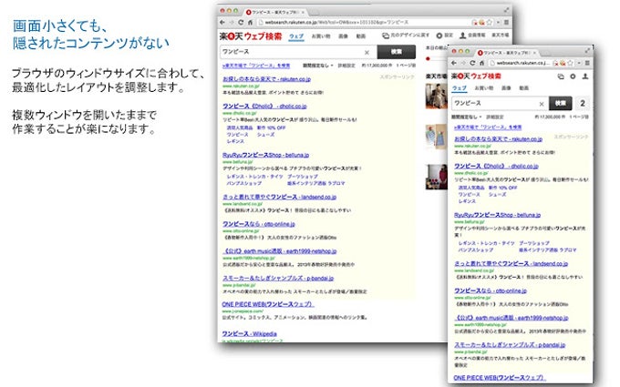Select ウェブ tab in the small window
This screenshot has width=620, height=387.
[459, 88]
